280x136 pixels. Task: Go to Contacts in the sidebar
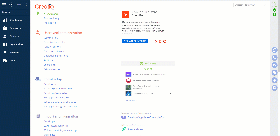pyautogui.click(x=14, y=36)
